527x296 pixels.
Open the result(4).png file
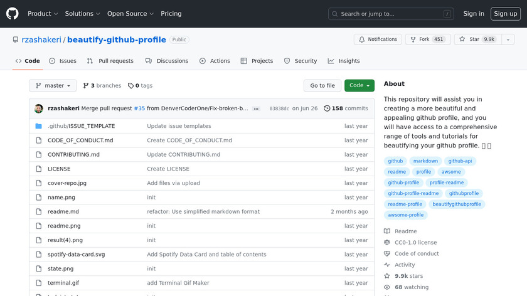click(x=65, y=240)
